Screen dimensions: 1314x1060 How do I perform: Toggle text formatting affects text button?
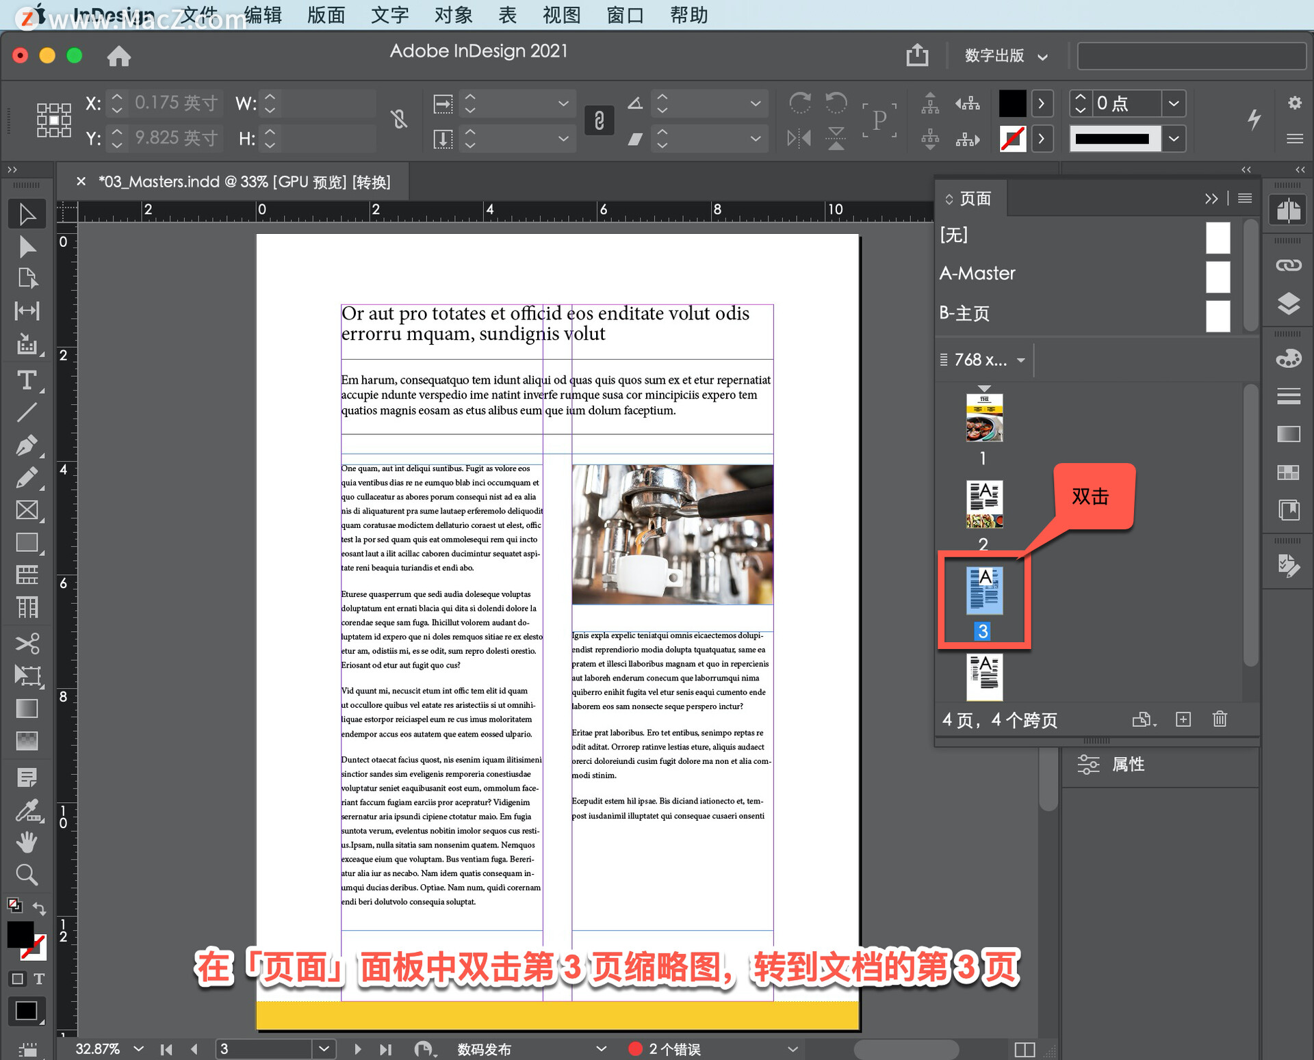point(39,979)
